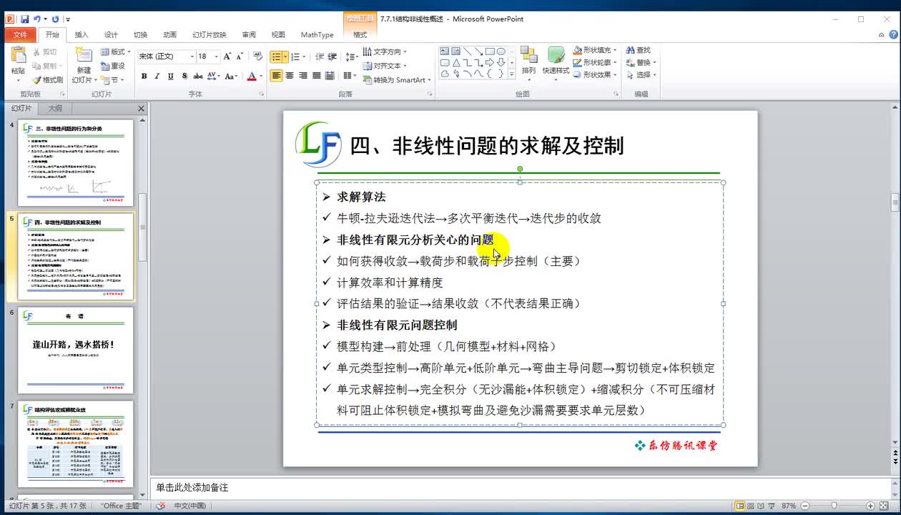Image resolution: width=901 pixels, height=515 pixels.
Task: Select slide 6 thumbnail in panel
Action: [x=76, y=350]
